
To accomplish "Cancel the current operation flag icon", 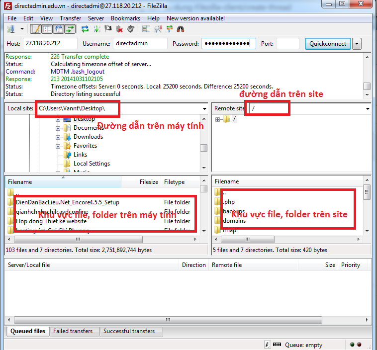I will click(x=108, y=29).
